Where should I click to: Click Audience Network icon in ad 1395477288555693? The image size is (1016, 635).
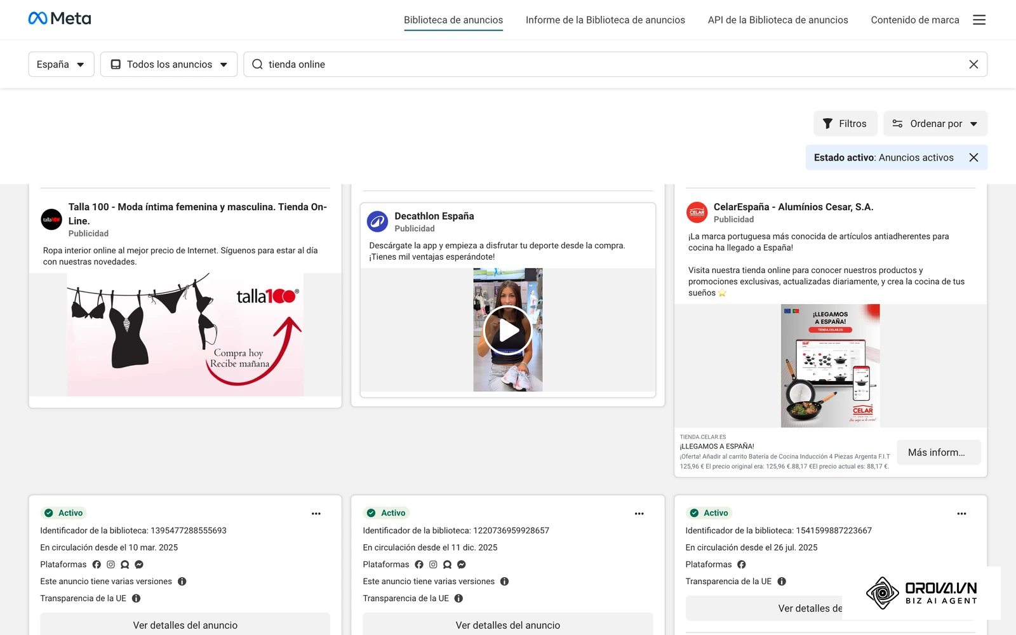(125, 565)
